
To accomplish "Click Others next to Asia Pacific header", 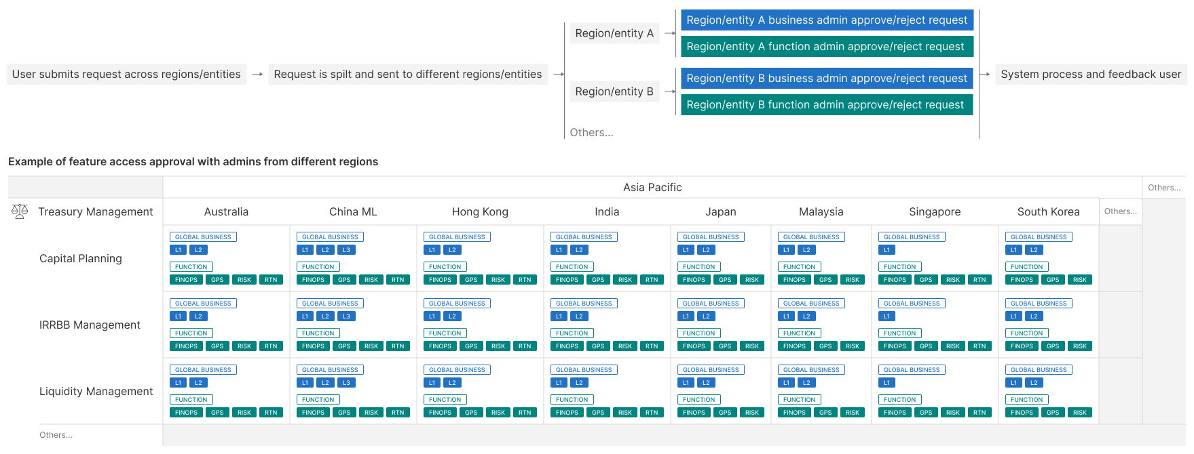I will coord(1163,188).
